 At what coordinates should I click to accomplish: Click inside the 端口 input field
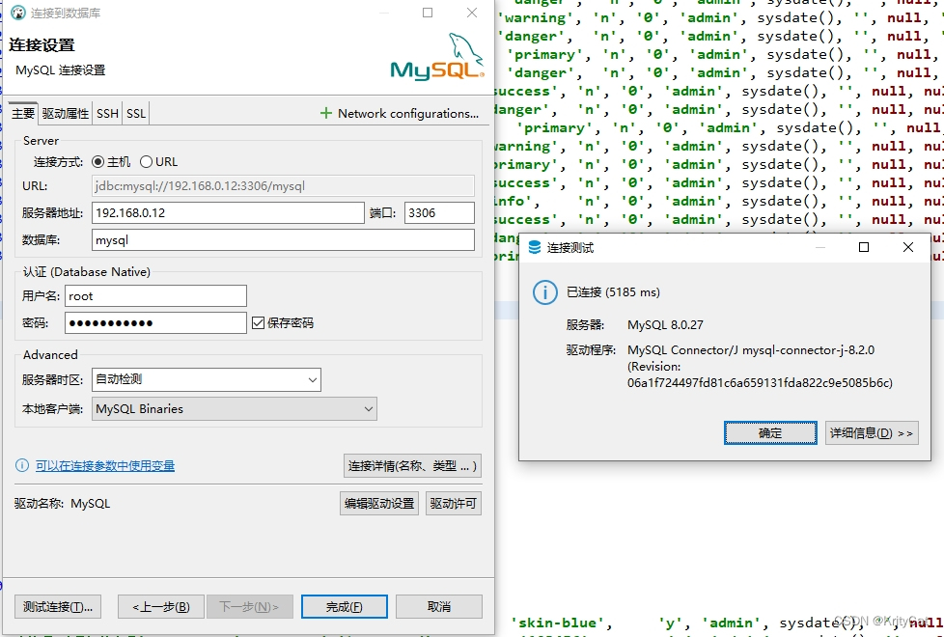[438, 212]
